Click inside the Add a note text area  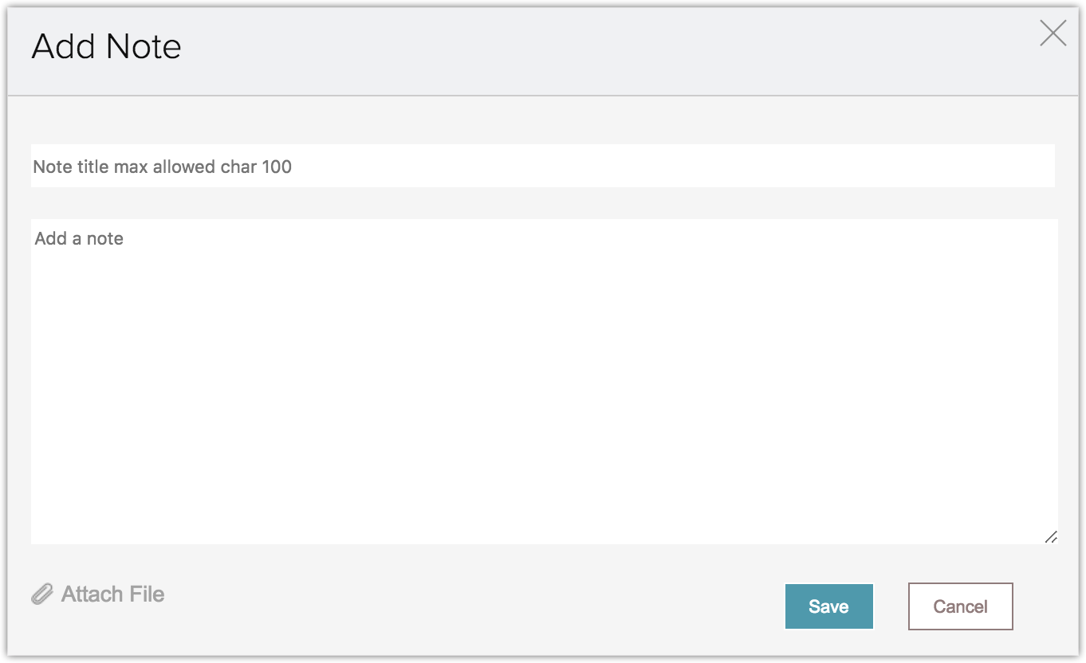pos(544,381)
